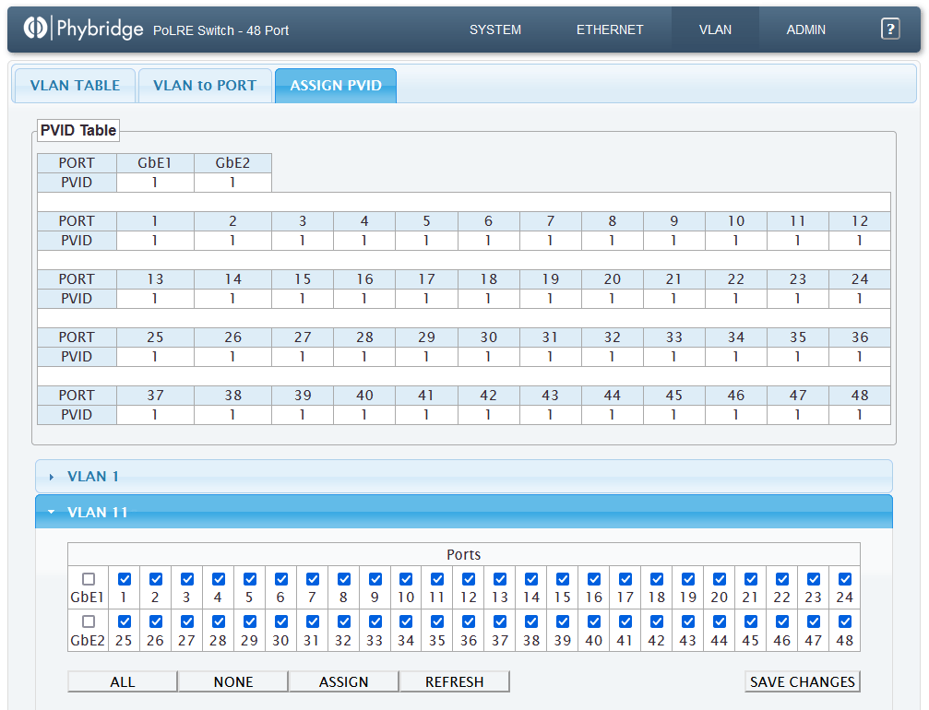Click the Ports header in VLAN 11
The image size is (929, 710).
[x=464, y=554]
